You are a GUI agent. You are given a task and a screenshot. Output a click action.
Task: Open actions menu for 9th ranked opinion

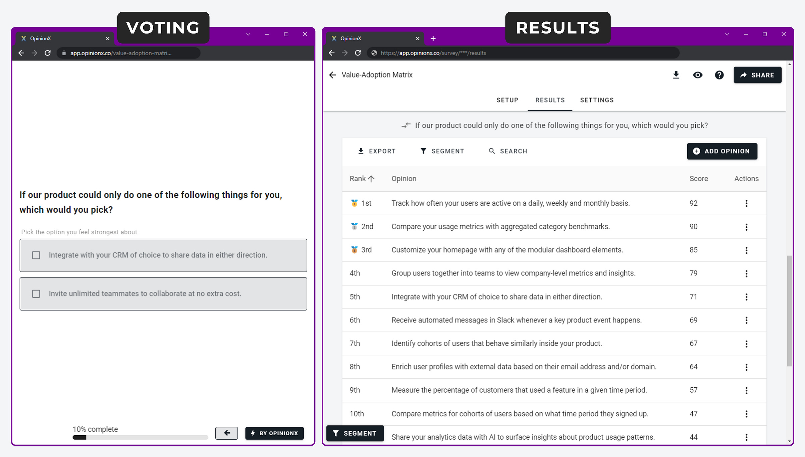coord(746,390)
